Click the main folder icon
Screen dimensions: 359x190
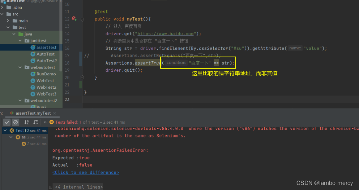[x=15, y=21]
